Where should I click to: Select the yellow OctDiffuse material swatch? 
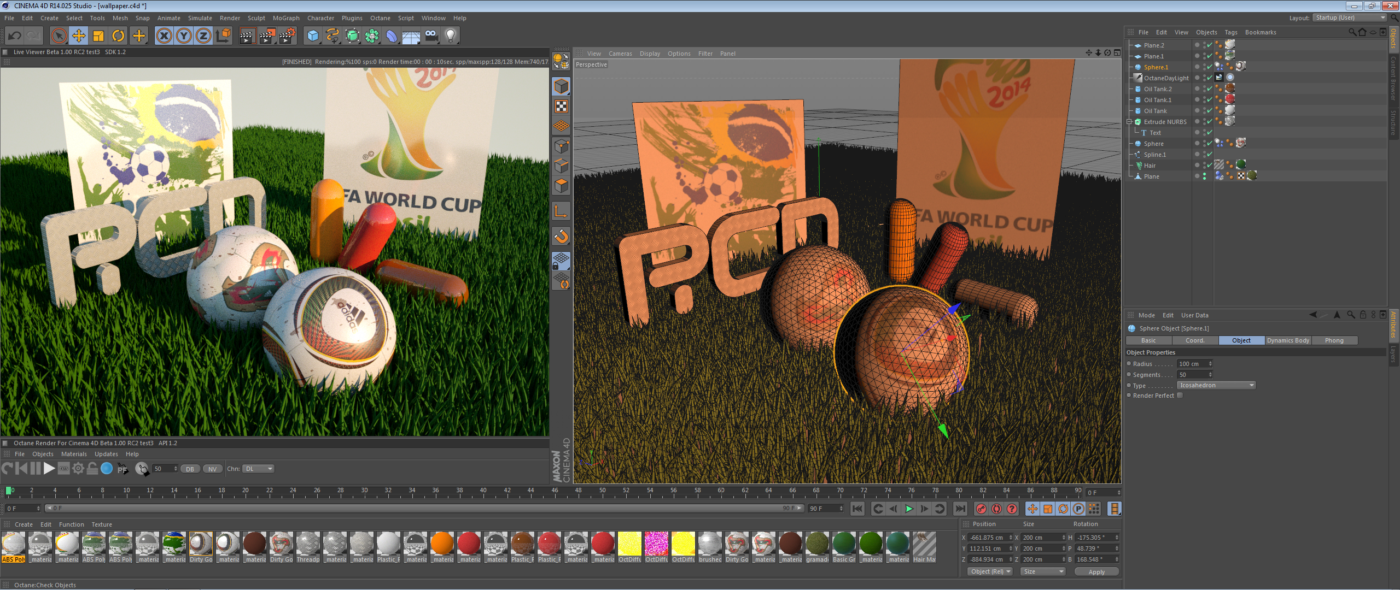coord(629,544)
